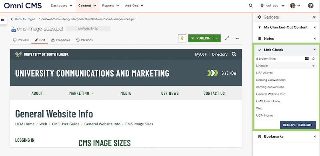Expand the Bookmarks gadget arrow
This screenshot has height=156, width=320.
tap(315, 136)
